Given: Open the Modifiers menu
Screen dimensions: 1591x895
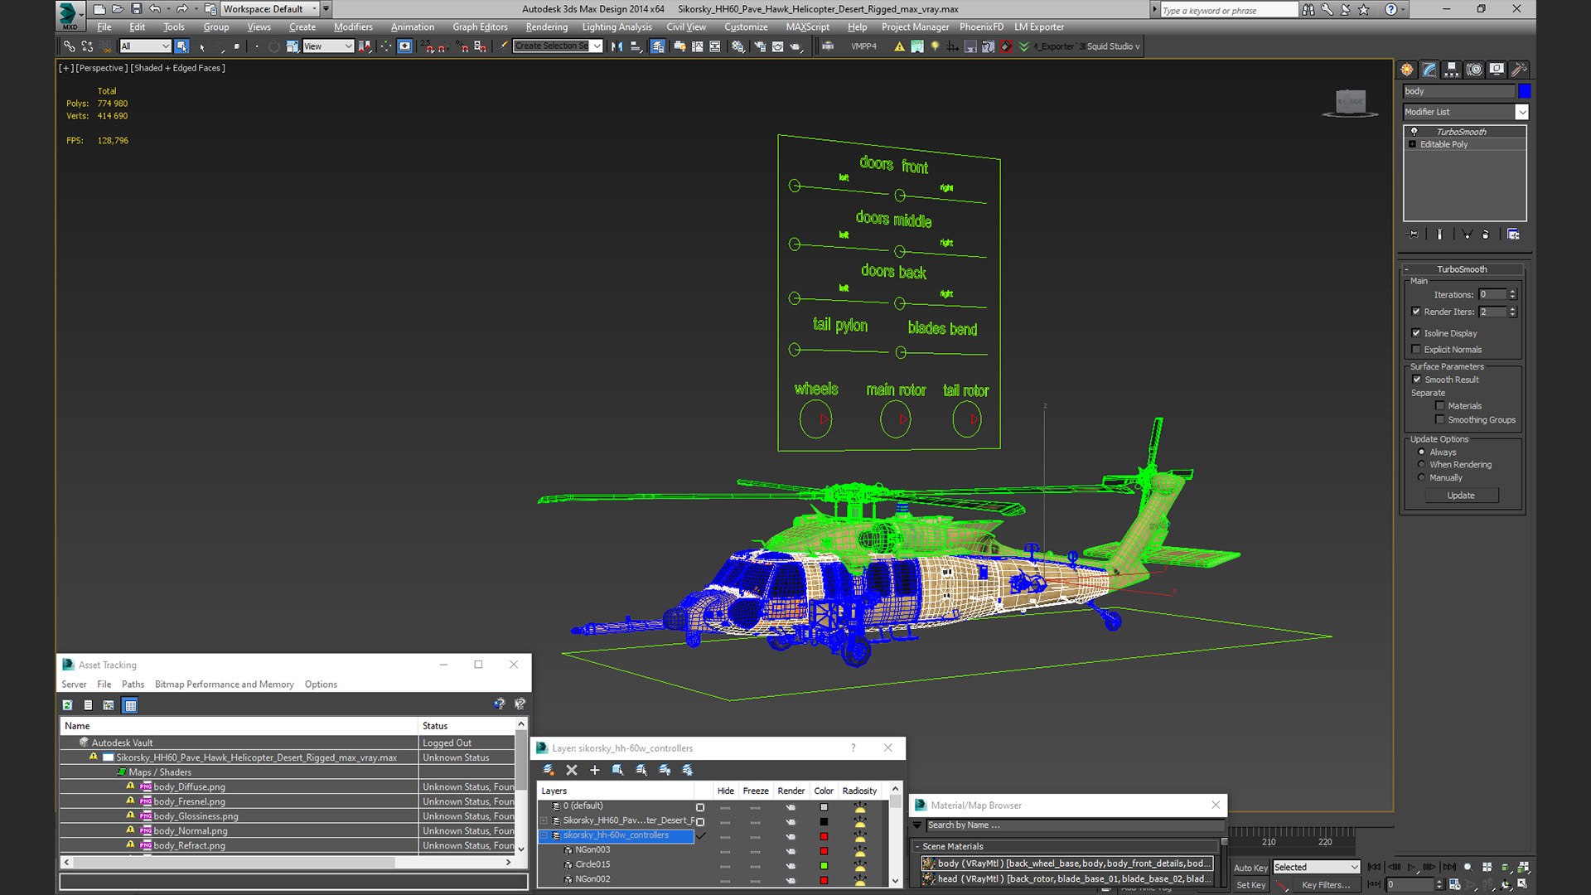Looking at the screenshot, I should click(353, 27).
